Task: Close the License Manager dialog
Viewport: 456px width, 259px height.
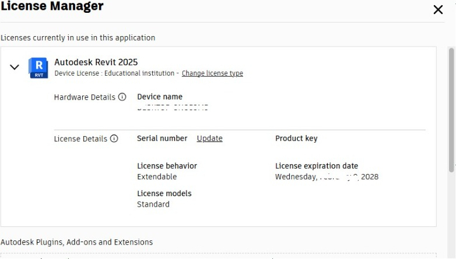Action: (x=438, y=9)
